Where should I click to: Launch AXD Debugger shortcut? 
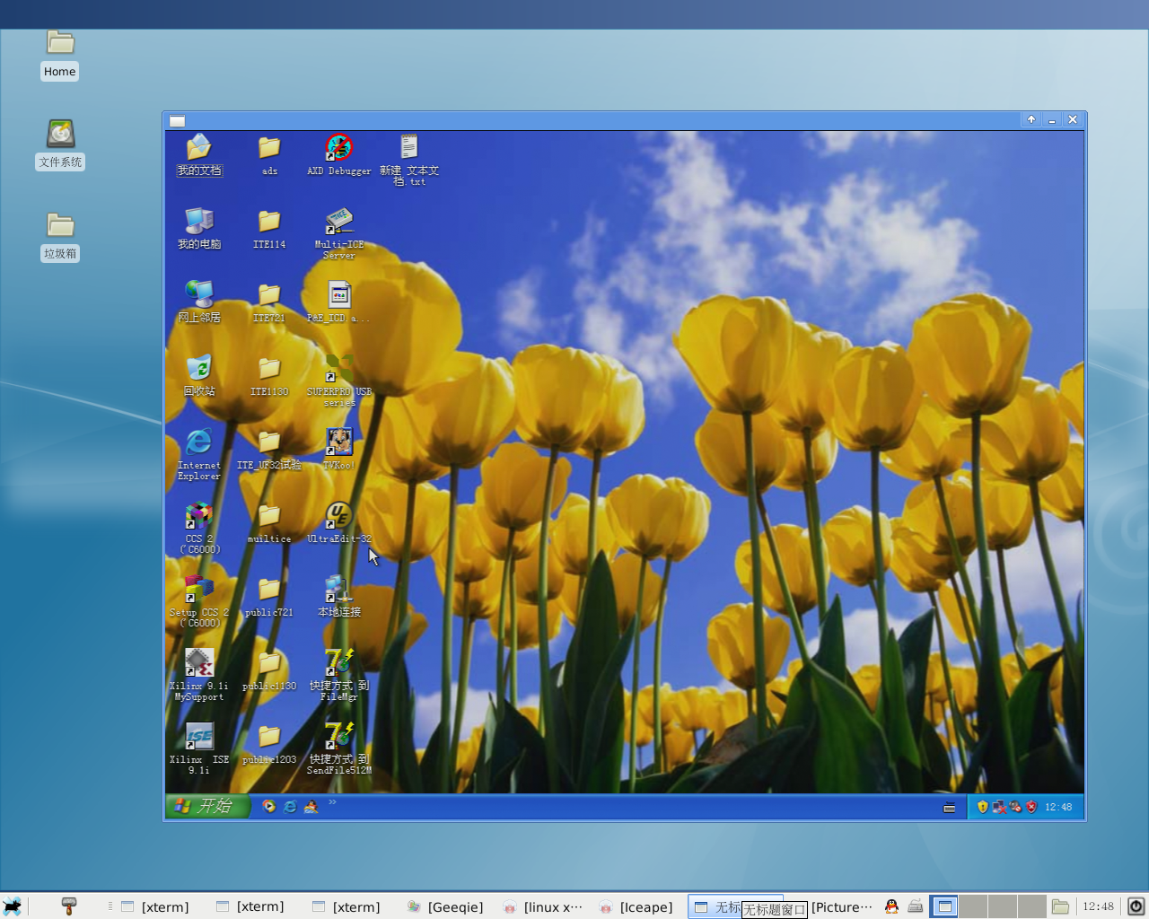click(338, 154)
